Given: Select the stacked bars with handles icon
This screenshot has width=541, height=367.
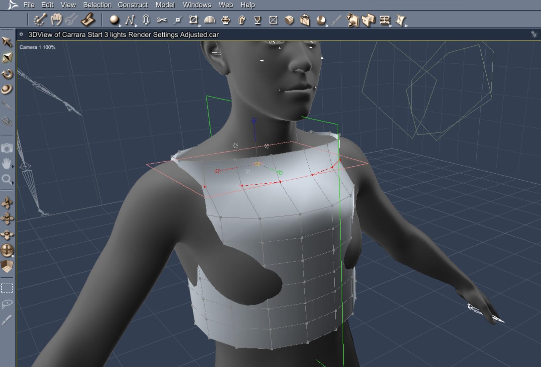Looking at the screenshot, I should [385, 20].
